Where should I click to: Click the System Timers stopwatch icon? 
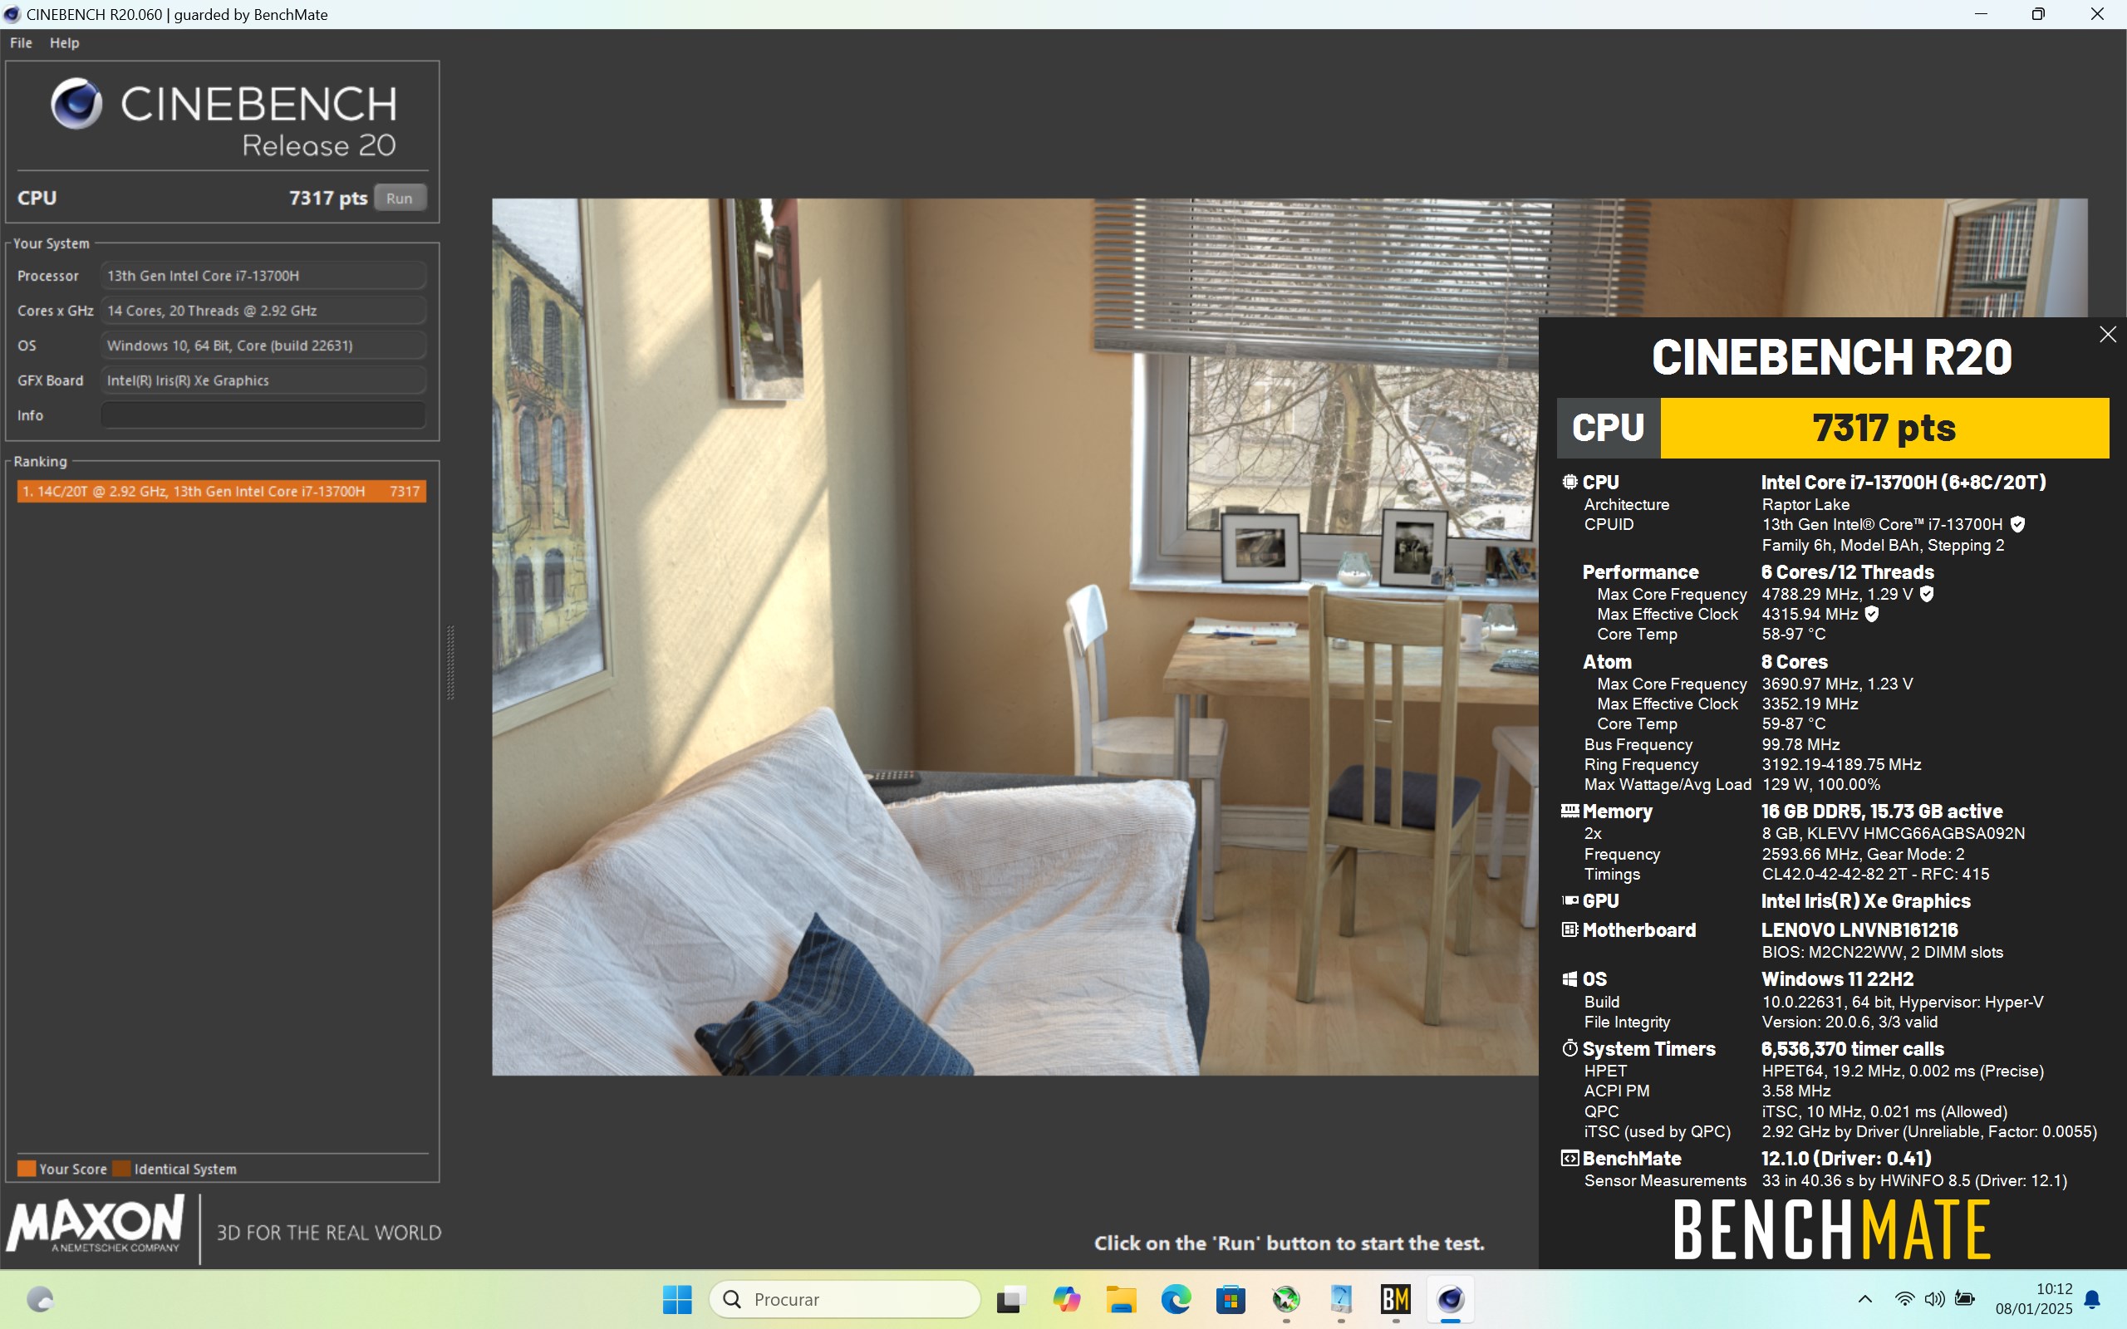pyautogui.click(x=1569, y=1047)
